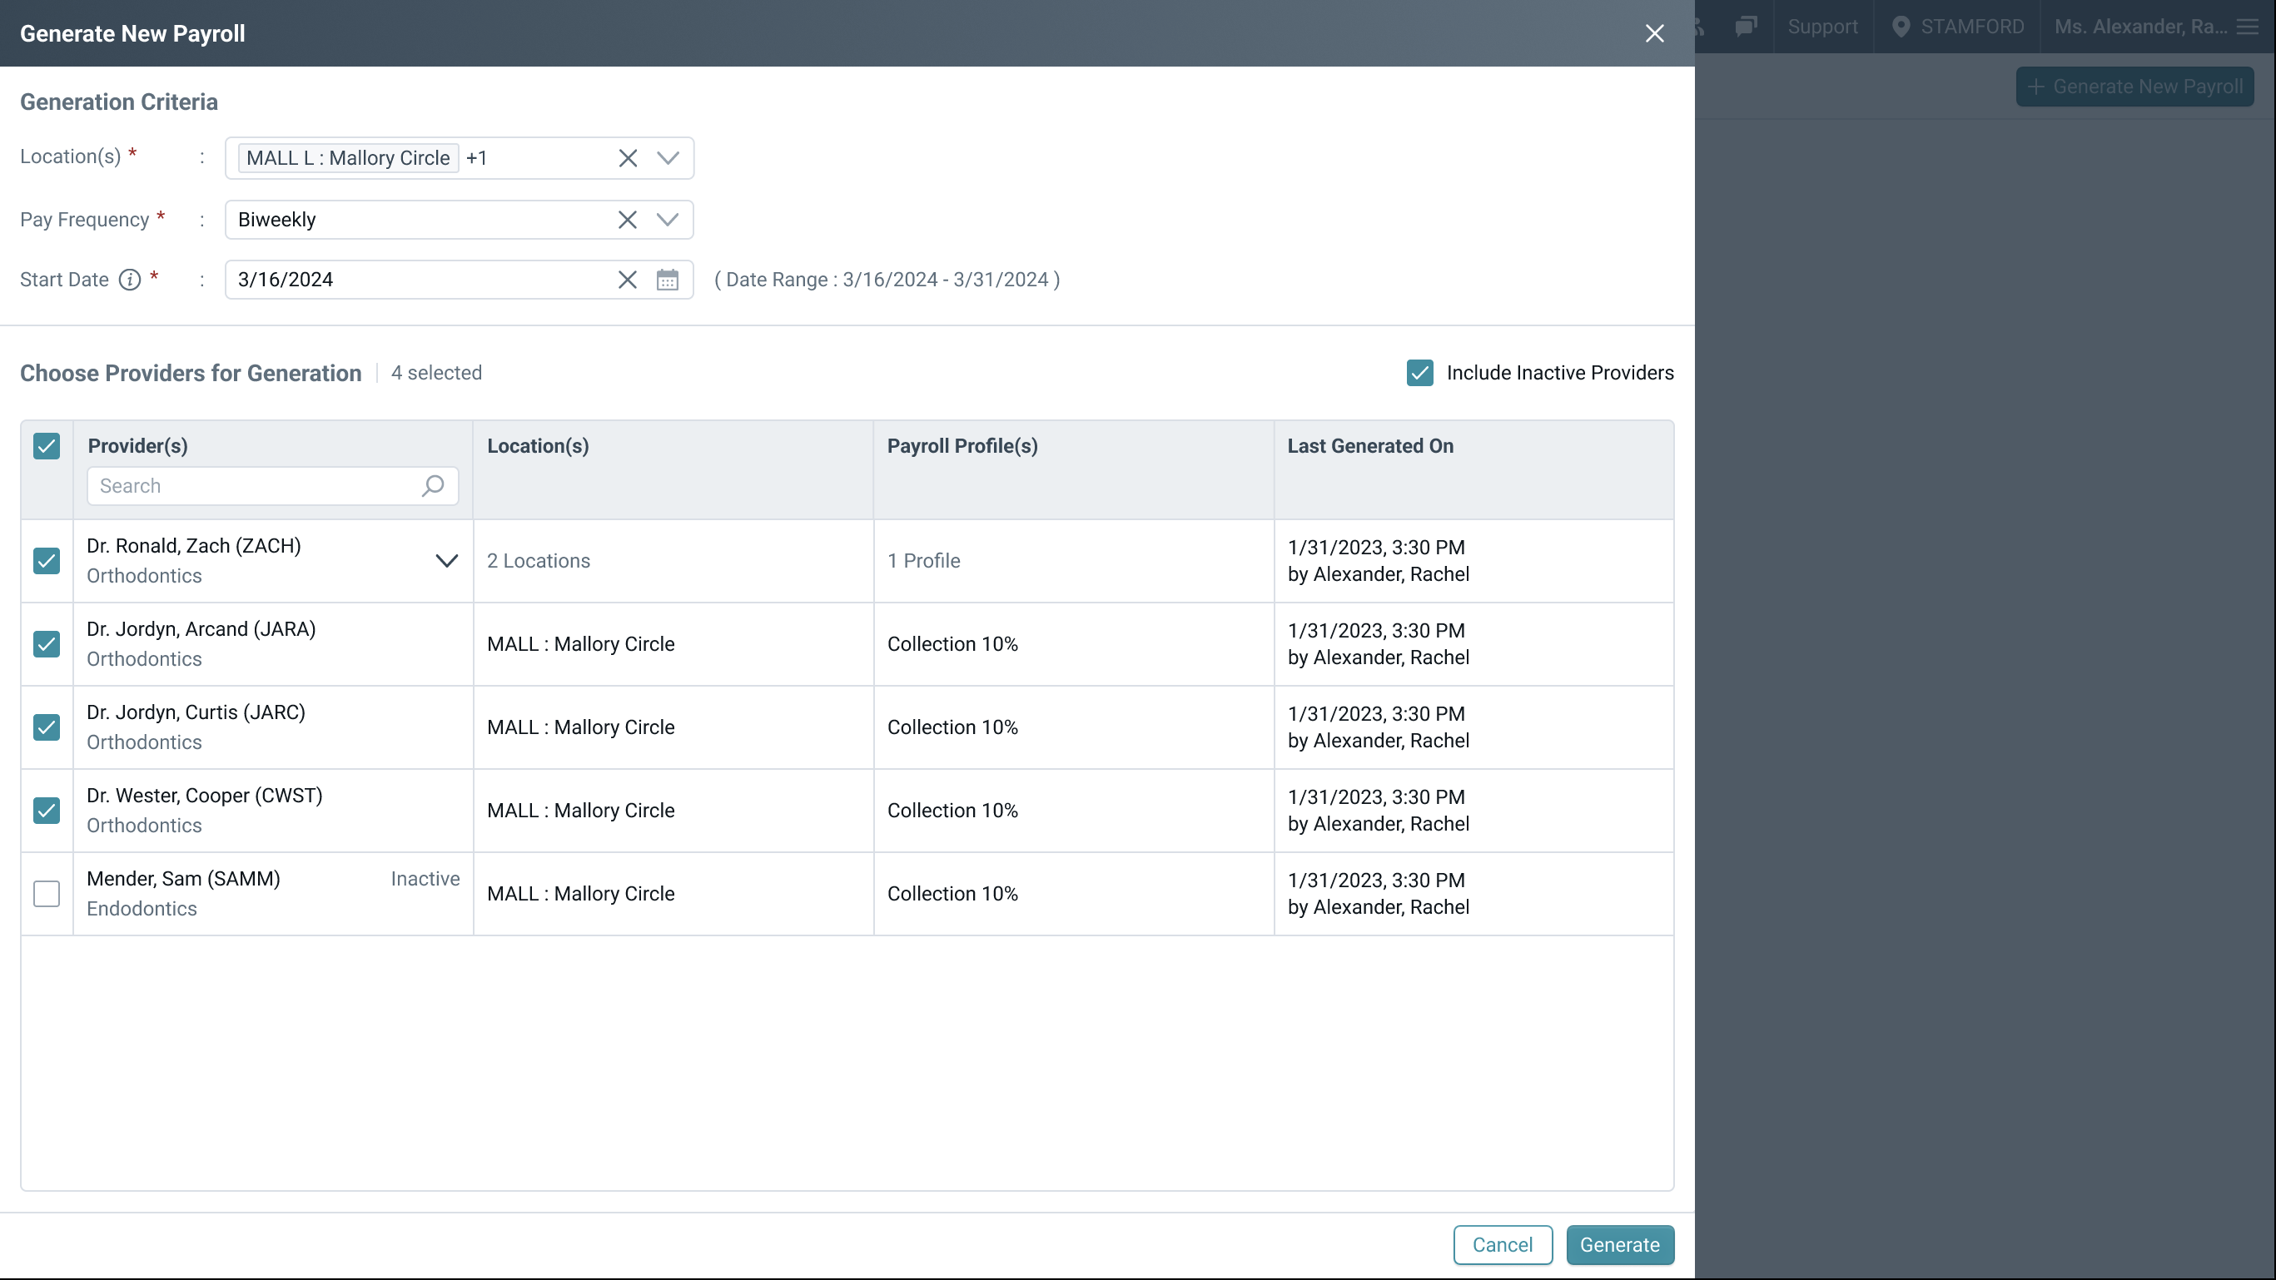Image resolution: width=2276 pixels, height=1280 pixels.
Task: Click Collection 10% in Dr. Wester, Cooper row
Action: [952, 810]
